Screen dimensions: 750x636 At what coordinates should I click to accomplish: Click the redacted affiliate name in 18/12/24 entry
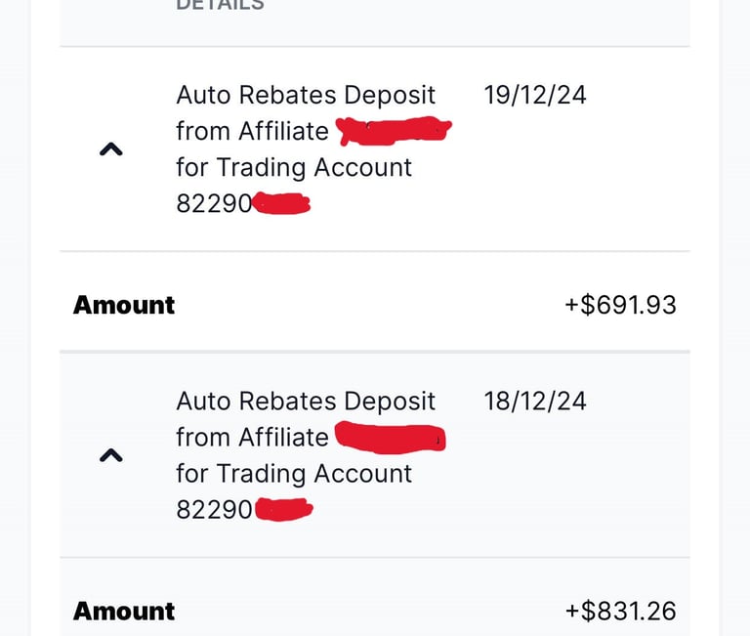coord(391,437)
